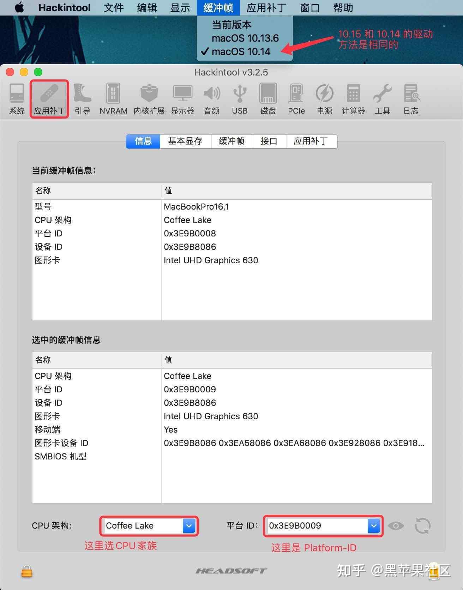Image resolution: width=463 pixels, height=590 pixels.
Task: Open the 电源 power icon
Action: [x=324, y=99]
